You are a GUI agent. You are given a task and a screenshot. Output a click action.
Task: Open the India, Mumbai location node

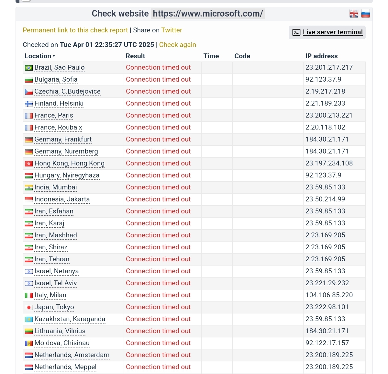55,187
